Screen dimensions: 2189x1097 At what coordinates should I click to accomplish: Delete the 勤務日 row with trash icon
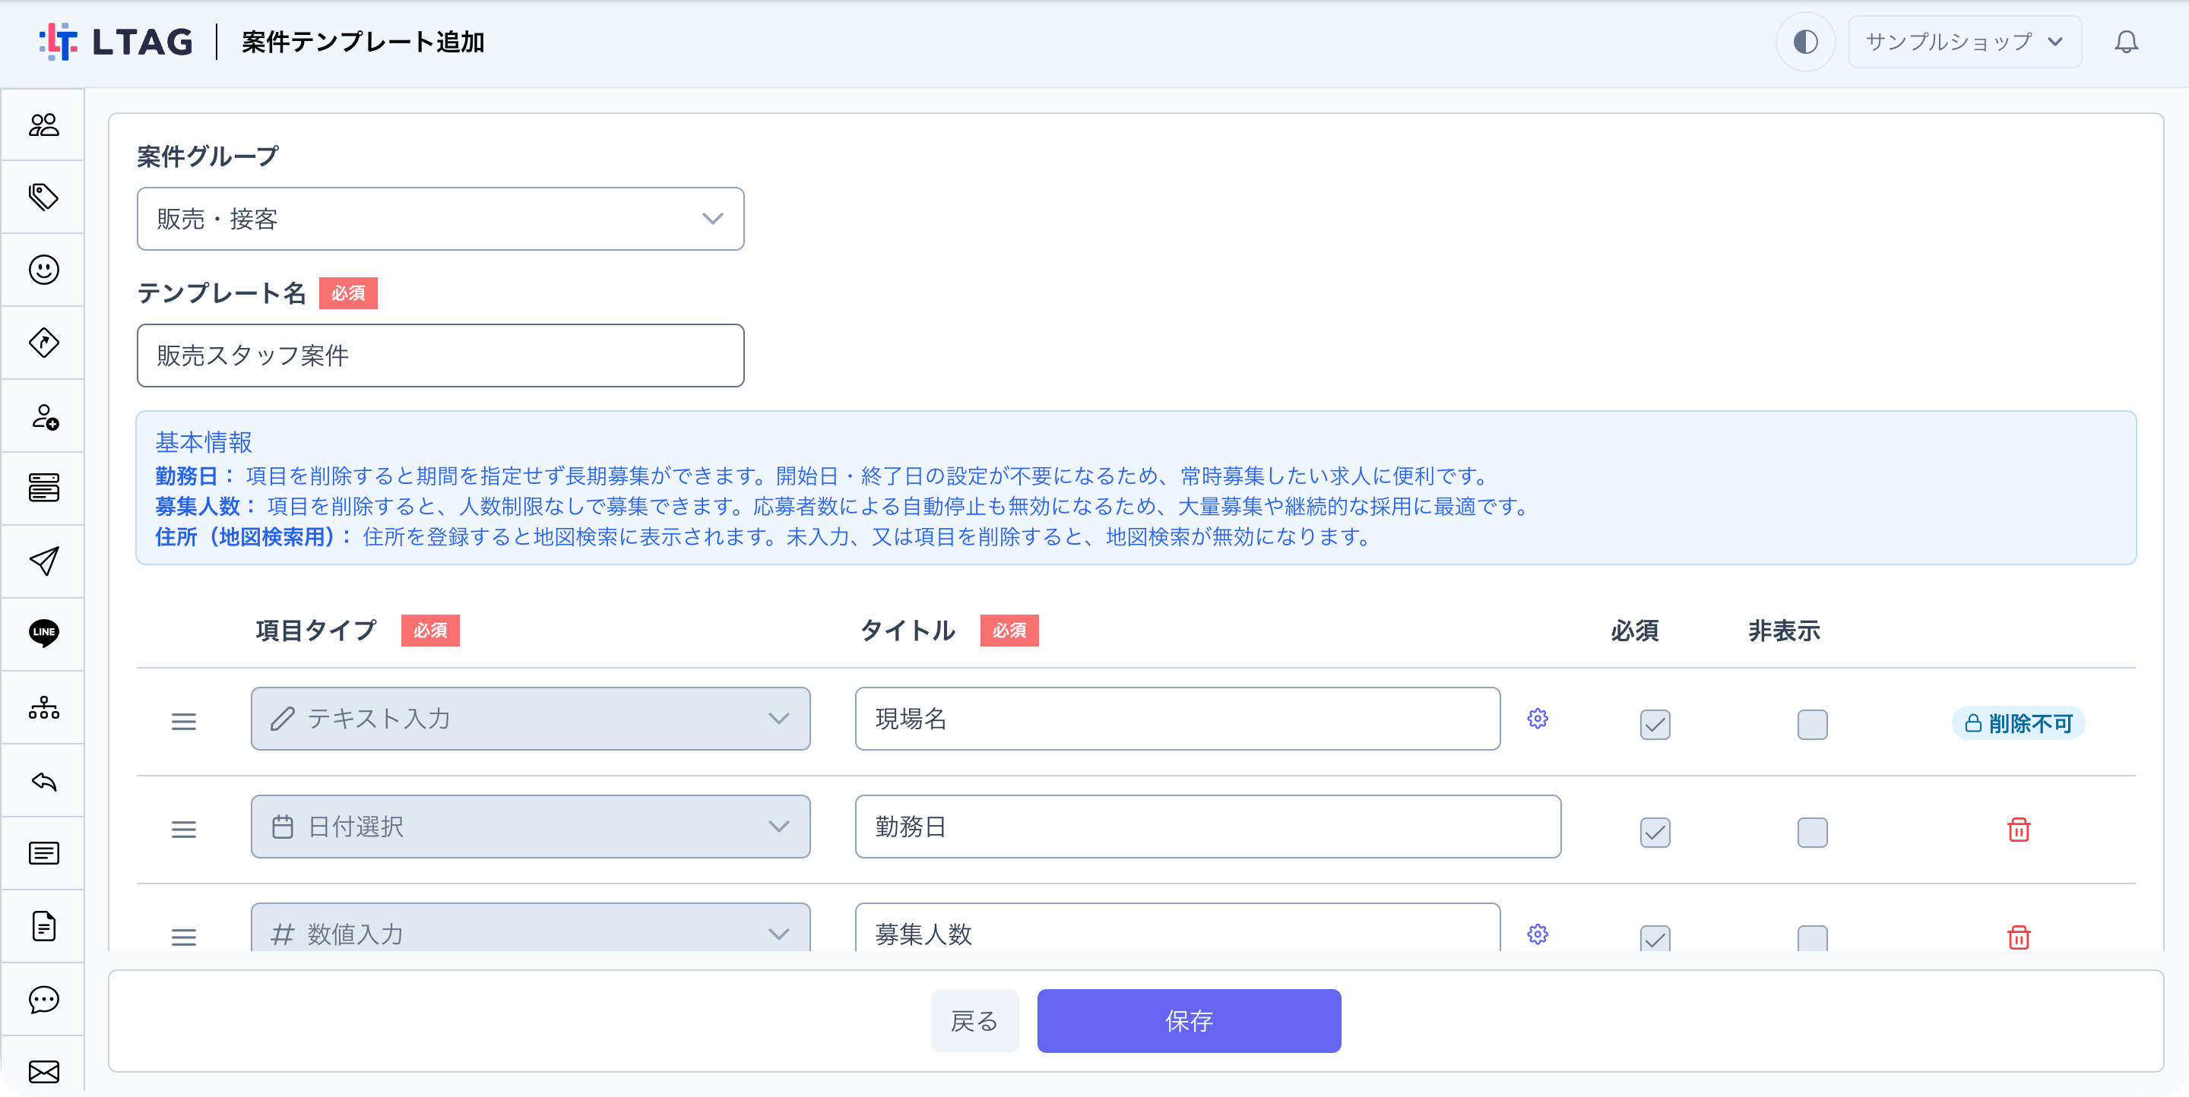click(2019, 829)
